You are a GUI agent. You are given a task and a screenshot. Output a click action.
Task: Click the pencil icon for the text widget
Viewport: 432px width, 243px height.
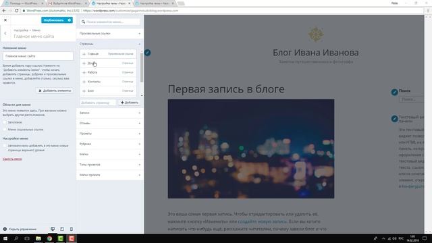click(394, 119)
